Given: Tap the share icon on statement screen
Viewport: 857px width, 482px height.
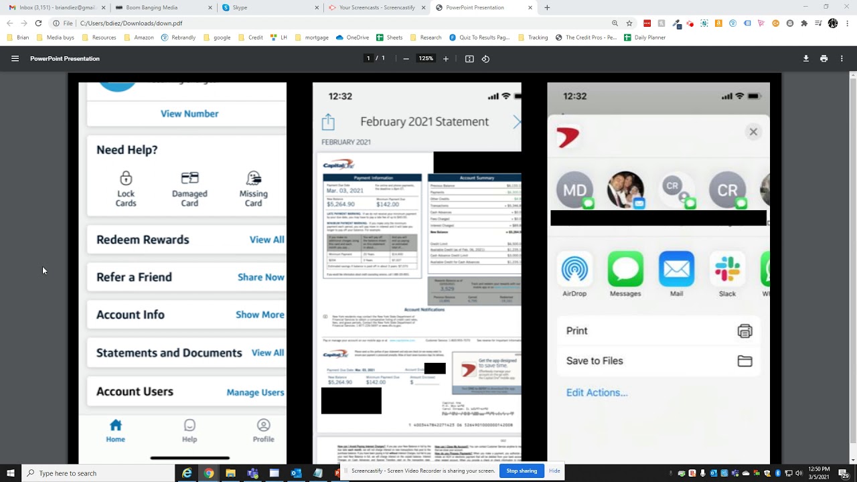Looking at the screenshot, I should [x=328, y=122].
